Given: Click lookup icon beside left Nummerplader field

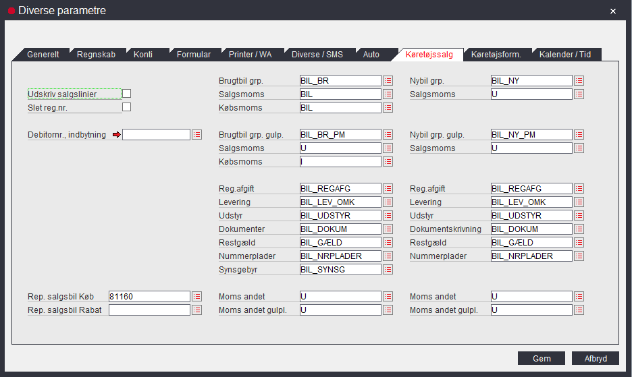Looking at the screenshot, I should pyautogui.click(x=388, y=256).
